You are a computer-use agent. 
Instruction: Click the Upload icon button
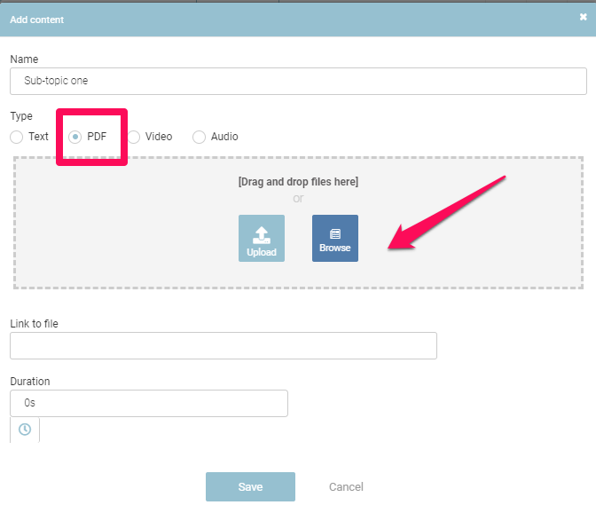coord(261,238)
